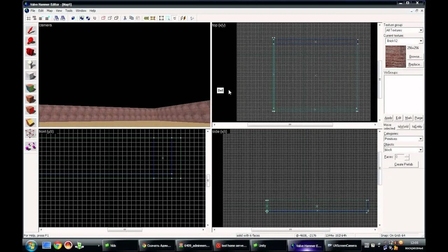Click the VisGroups Apply button
Viewport: 448px width, 252px height.
click(x=388, y=118)
